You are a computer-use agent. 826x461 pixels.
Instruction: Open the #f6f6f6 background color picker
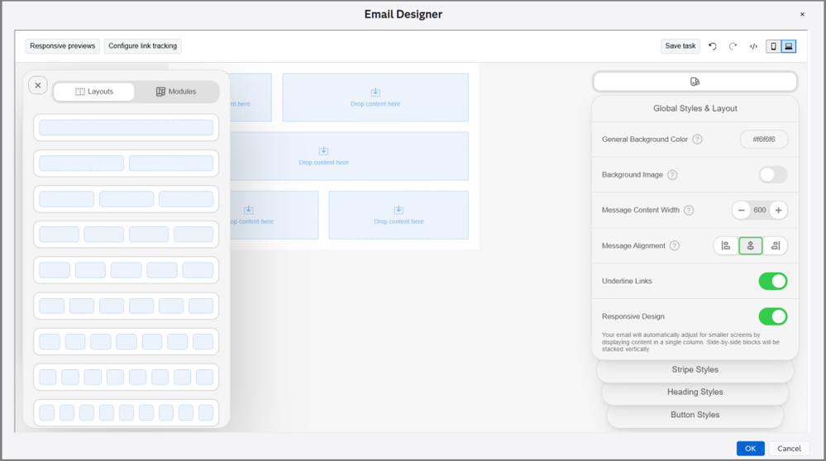[x=764, y=140]
